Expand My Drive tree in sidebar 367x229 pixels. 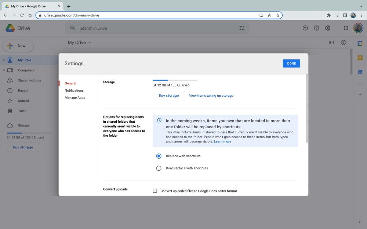4,60
